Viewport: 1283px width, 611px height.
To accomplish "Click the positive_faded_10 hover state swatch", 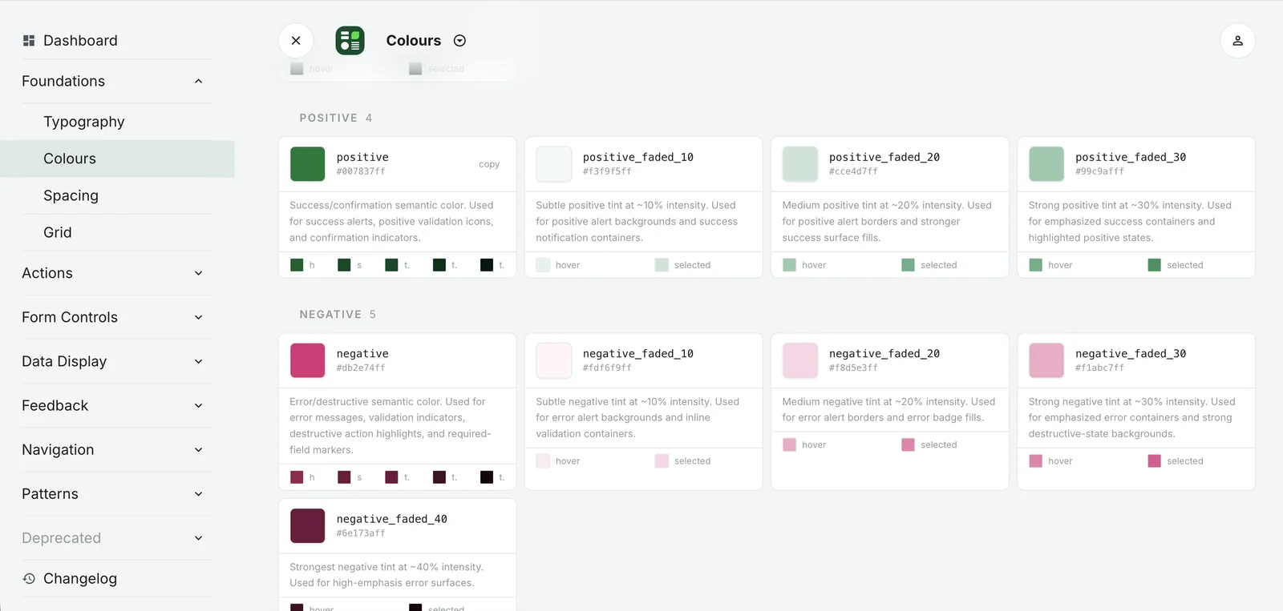I will point(543,265).
